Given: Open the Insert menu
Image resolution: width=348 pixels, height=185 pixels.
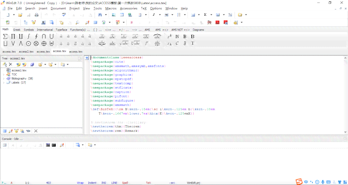Looking at the screenshot, I should point(43,8).
